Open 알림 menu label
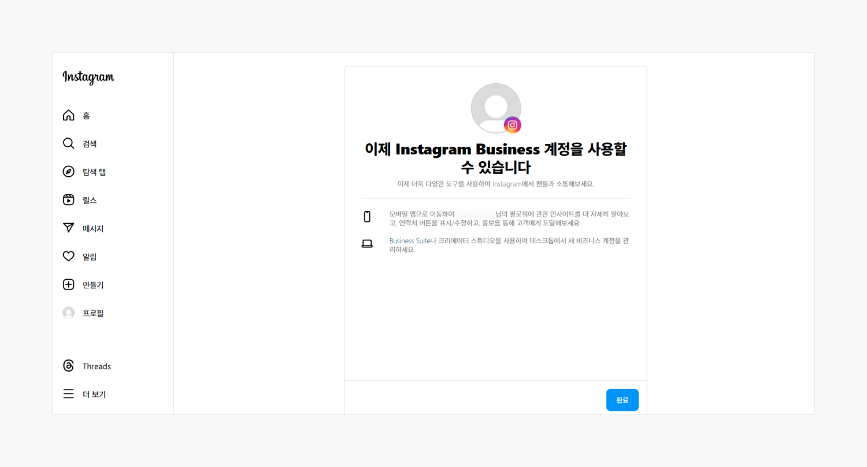 pyautogui.click(x=90, y=257)
